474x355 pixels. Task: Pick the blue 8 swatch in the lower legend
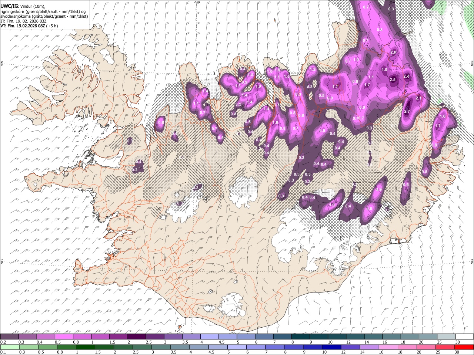[293, 347]
